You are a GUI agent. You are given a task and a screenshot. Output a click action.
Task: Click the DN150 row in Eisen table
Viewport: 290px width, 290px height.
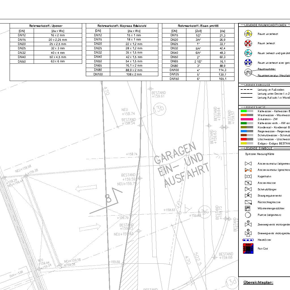click(x=198, y=79)
